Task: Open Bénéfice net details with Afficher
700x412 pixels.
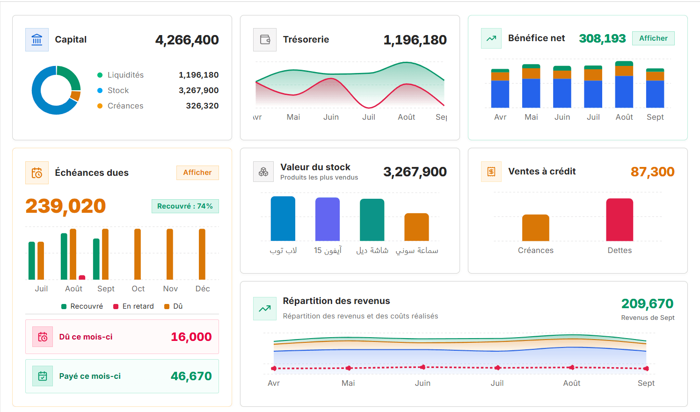Action: 653,38
